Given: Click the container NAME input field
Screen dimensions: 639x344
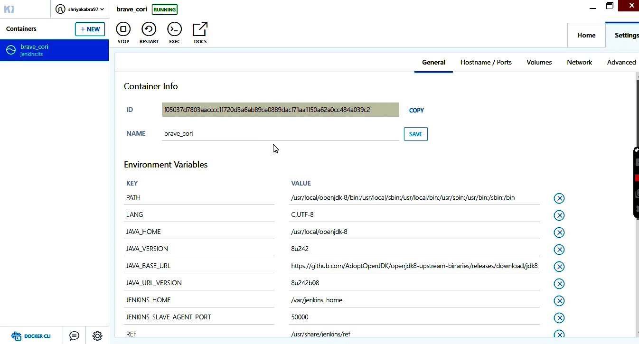Looking at the screenshot, I should click(x=280, y=134).
